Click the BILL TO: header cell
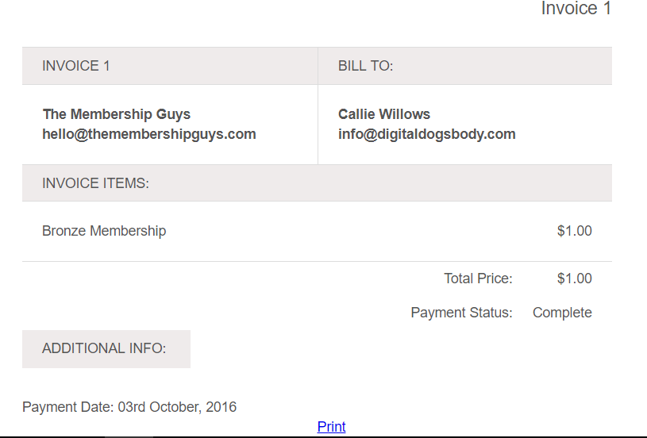This screenshot has width=647, height=438. pos(465,66)
